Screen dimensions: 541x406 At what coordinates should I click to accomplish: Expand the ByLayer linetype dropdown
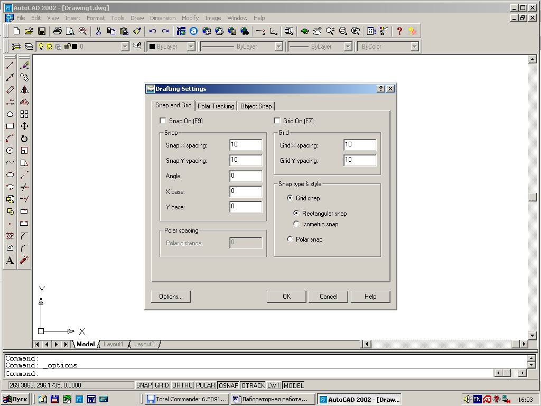pos(278,47)
